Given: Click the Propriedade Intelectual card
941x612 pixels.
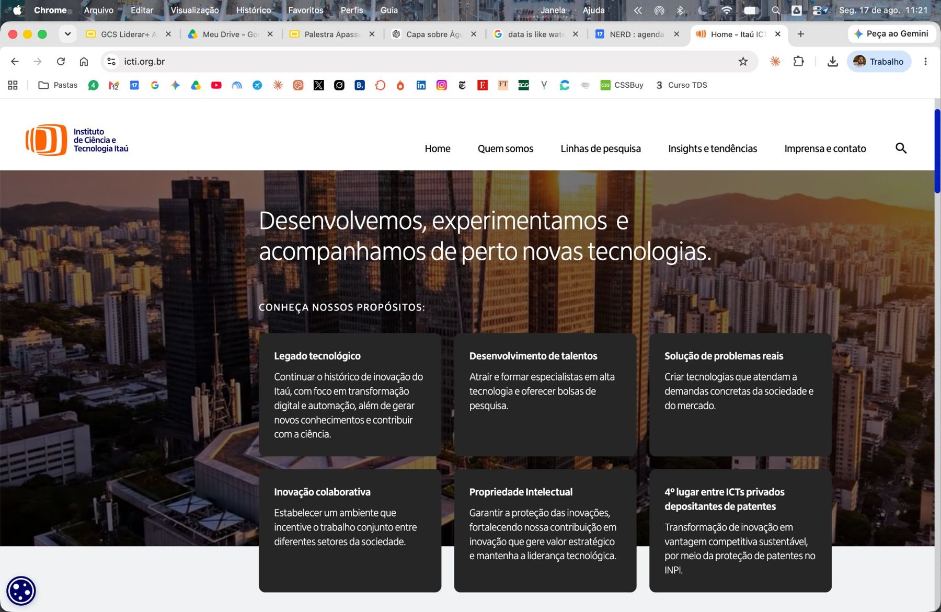Looking at the screenshot, I should 545,530.
